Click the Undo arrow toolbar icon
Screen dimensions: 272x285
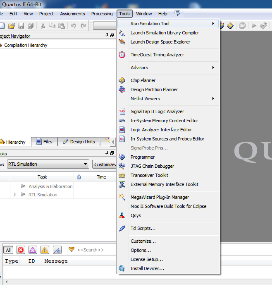point(73,26)
